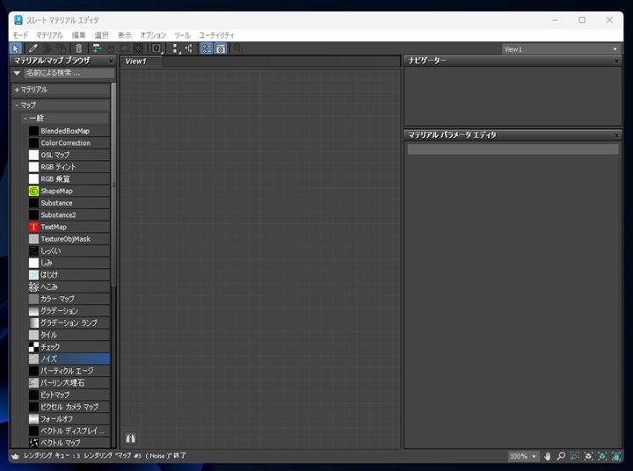Viewport: 633px width, 471px height.
Task: Activate the Zoom Region tool
Action: coord(574,456)
